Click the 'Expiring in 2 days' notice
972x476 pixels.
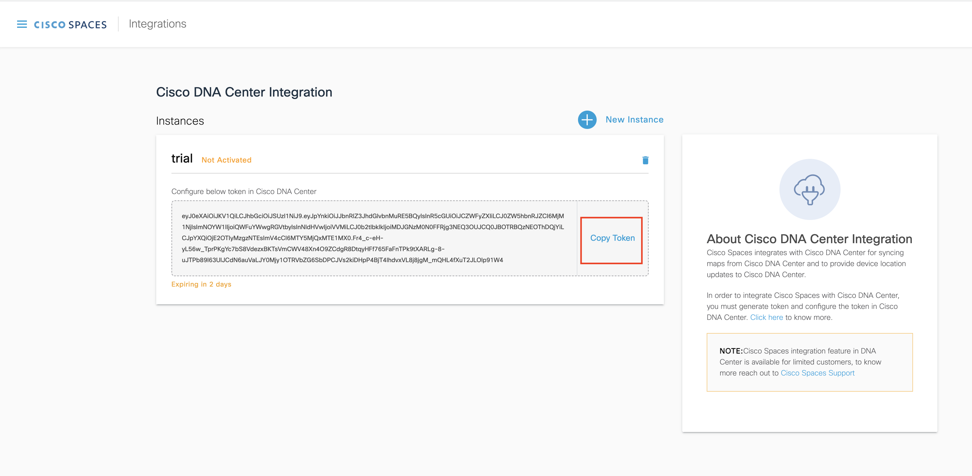click(x=201, y=284)
